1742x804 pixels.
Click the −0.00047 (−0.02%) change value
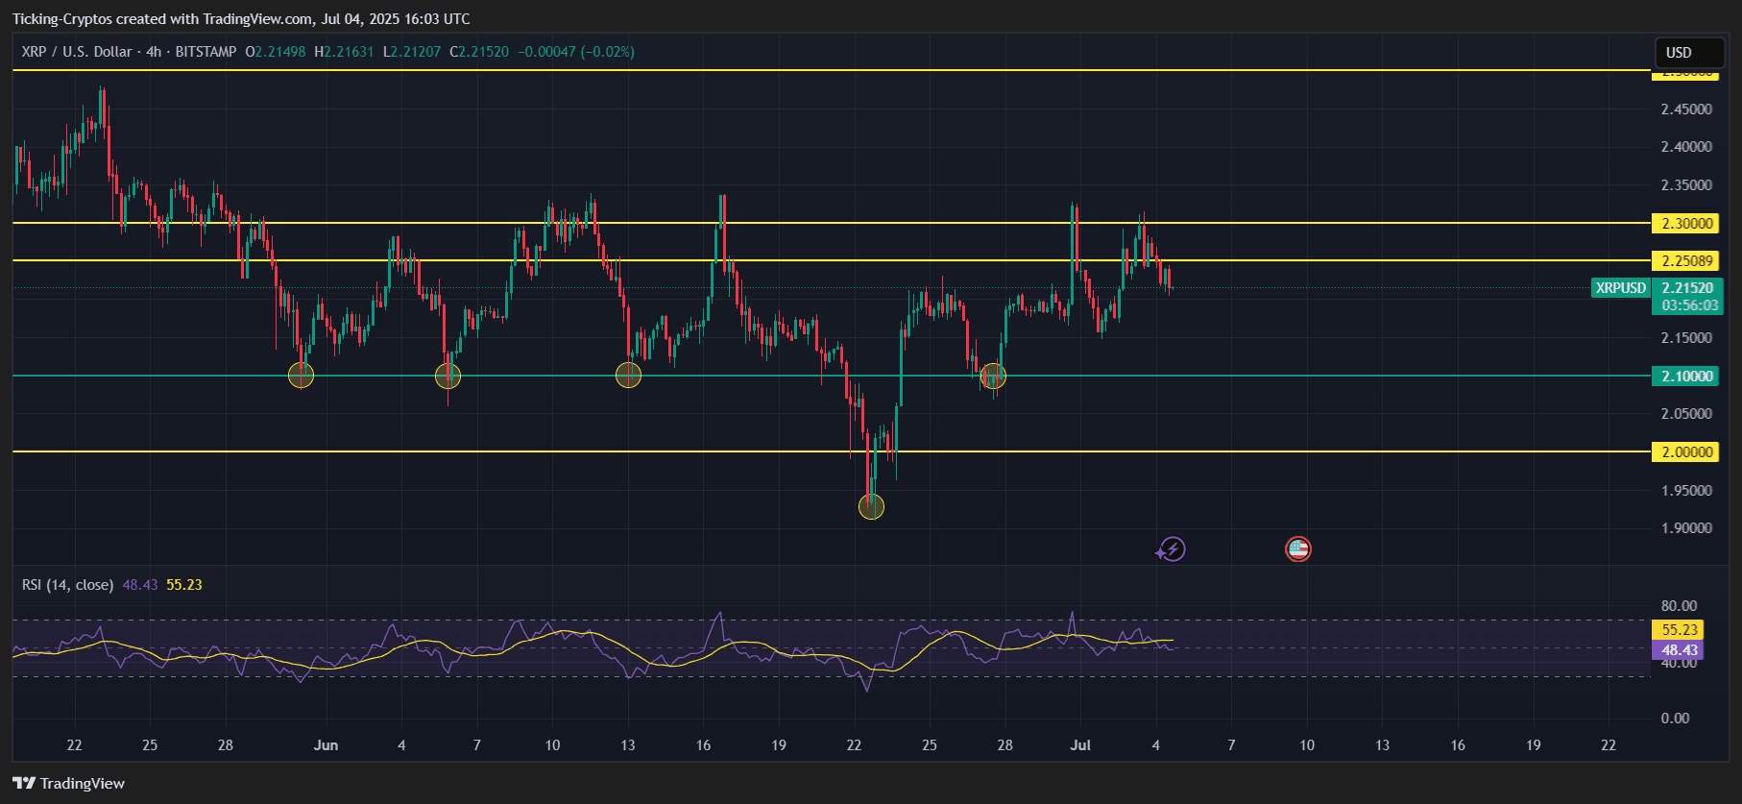(576, 52)
